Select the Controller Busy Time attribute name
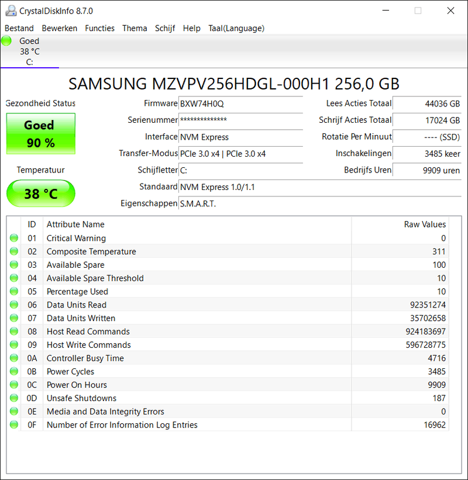 pyautogui.click(x=85, y=358)
